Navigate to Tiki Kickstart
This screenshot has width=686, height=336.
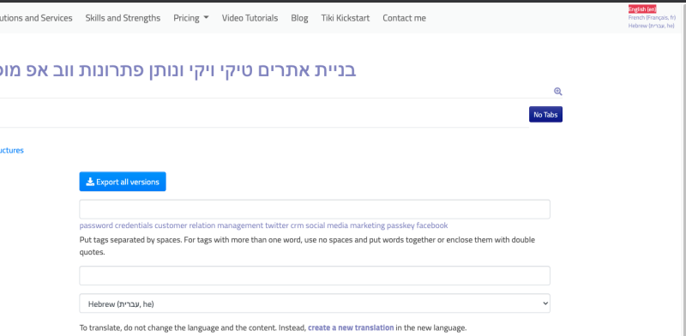click(346, 18)
